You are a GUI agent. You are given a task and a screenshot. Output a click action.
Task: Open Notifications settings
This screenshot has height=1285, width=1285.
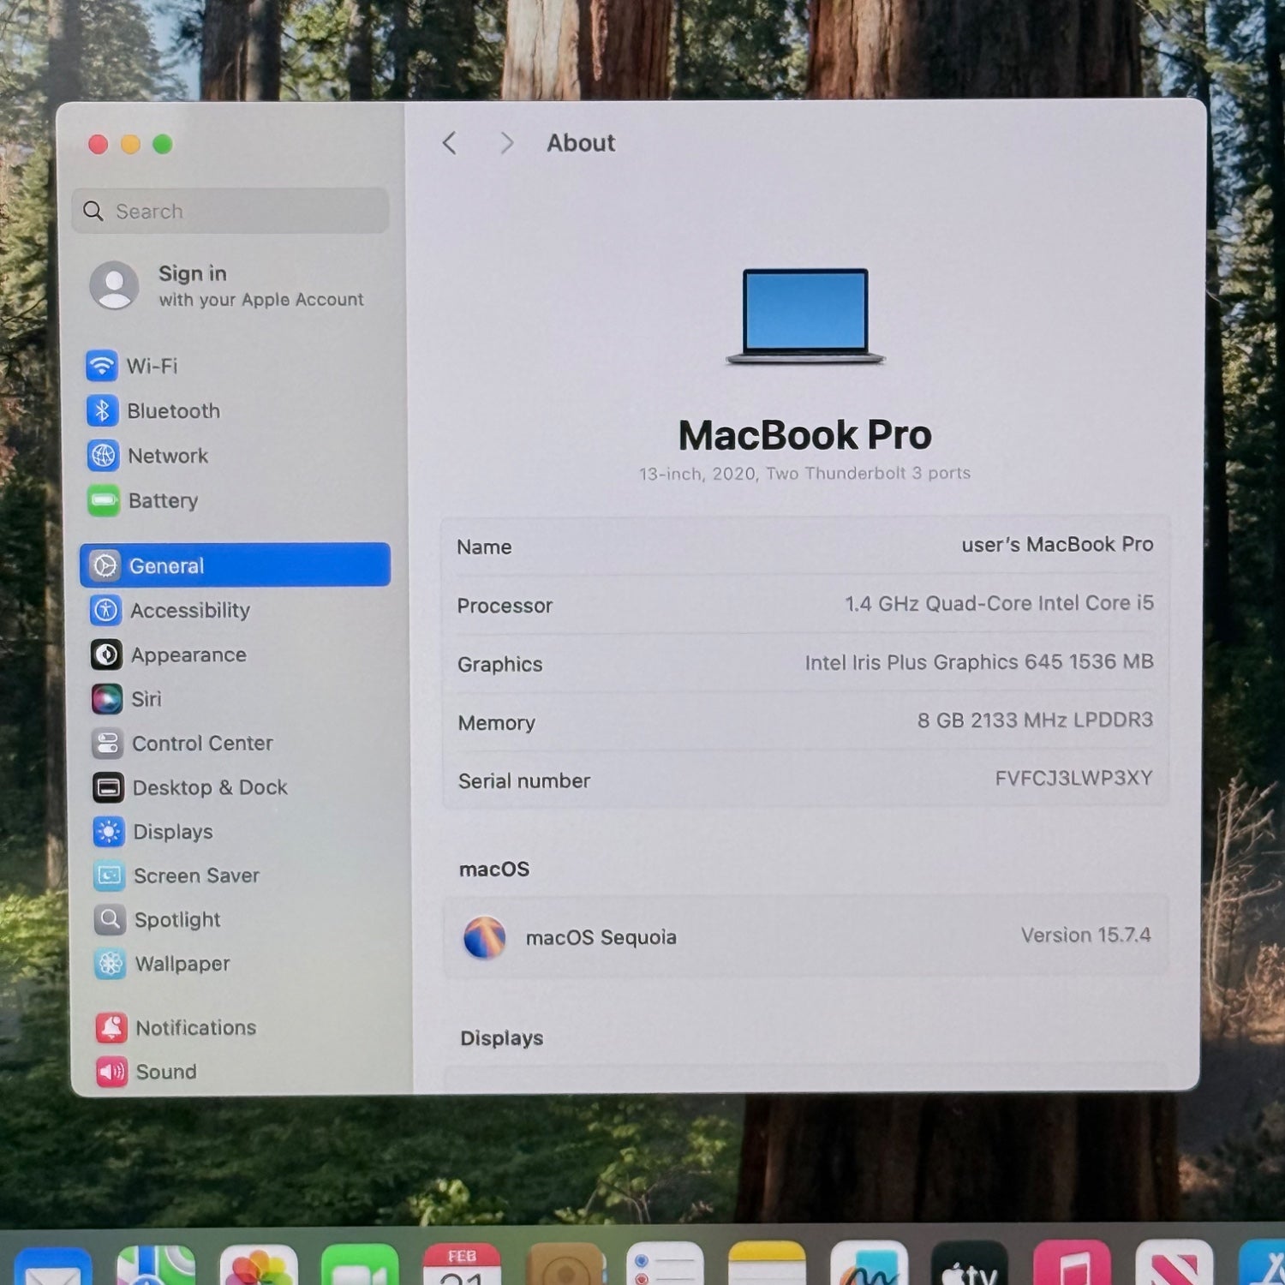pyautogui.click(x=195, y=1028)
